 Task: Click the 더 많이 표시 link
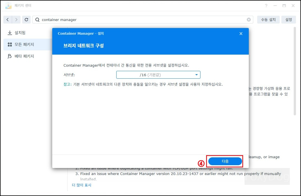click(82, 185)
